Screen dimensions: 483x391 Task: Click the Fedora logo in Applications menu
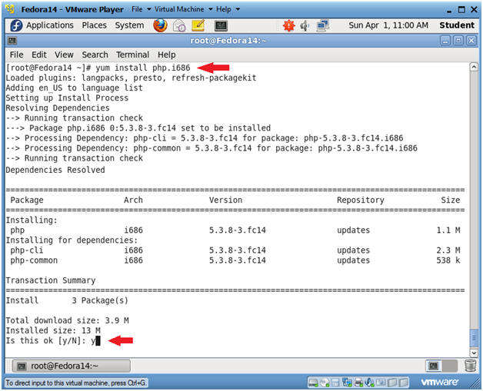click(16, 25)
